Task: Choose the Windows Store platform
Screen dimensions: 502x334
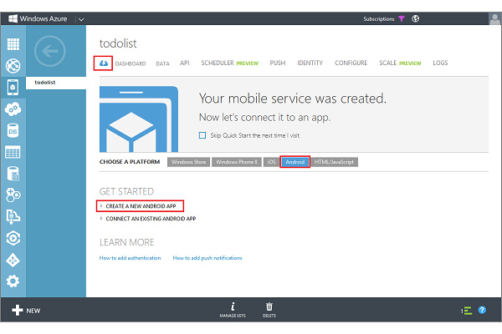Action: [x=188, y=162]
